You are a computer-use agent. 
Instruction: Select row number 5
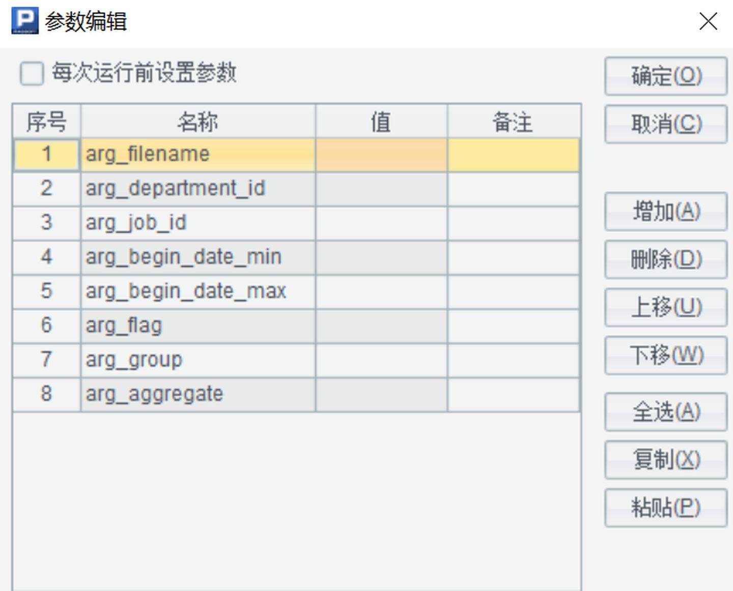[x=46, y=291]
